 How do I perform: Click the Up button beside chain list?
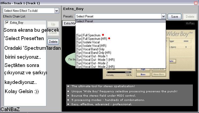click(x=53, y=24)
